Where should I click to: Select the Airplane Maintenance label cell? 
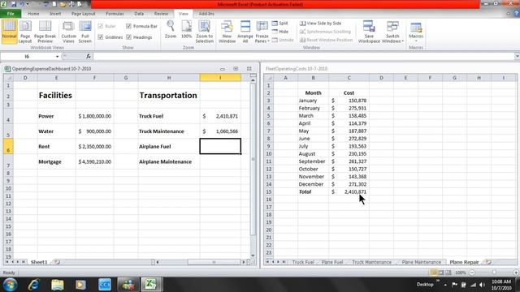coord(169,161)
